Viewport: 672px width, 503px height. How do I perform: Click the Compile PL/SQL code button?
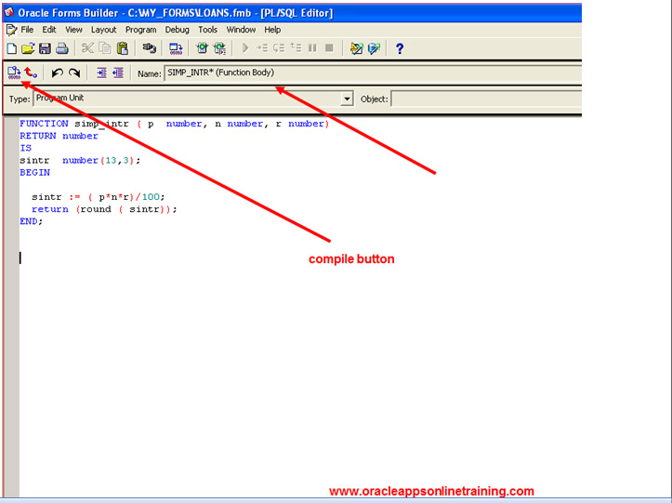tap(13, 73)
